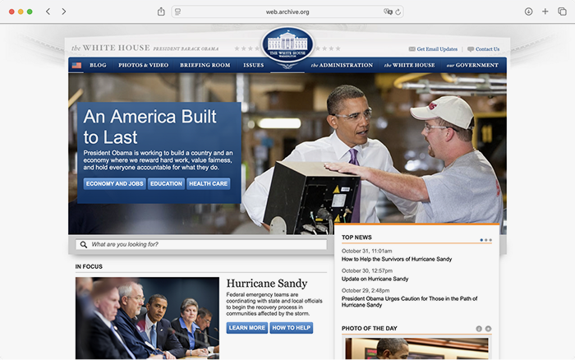Click An America Built to Last headline
This screenshot has width=575, height=360.
coord(149,127)
